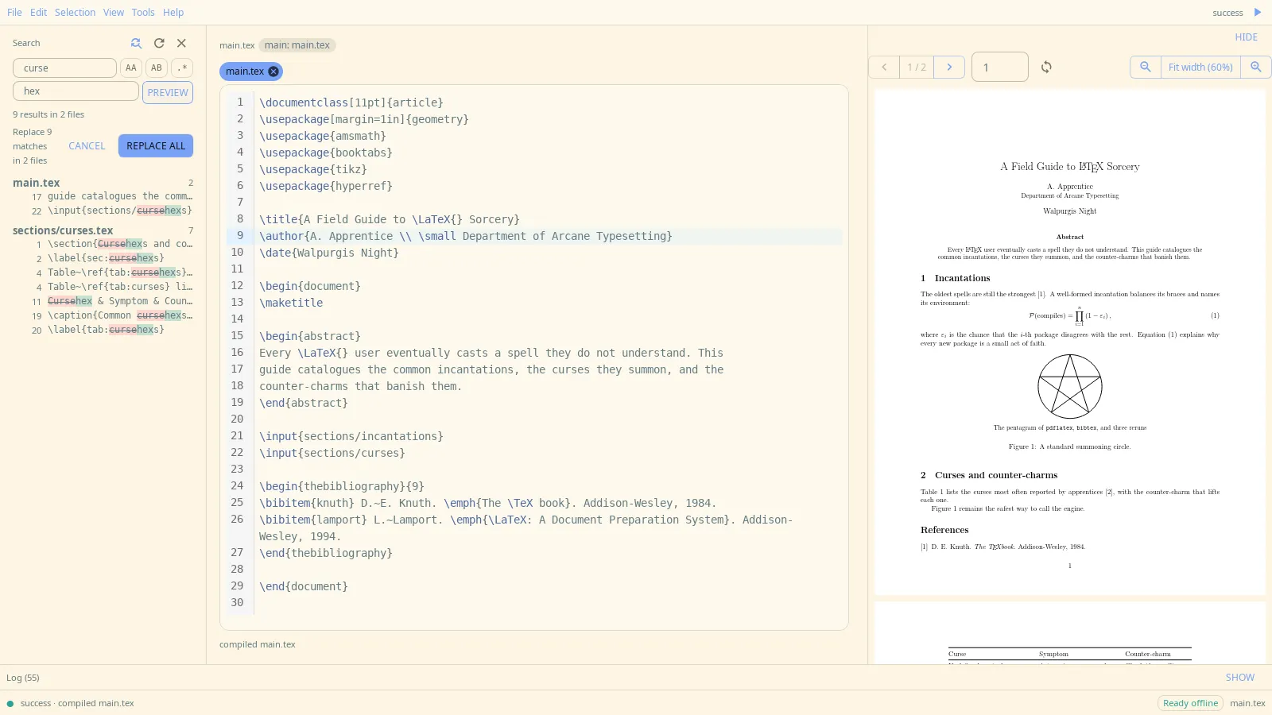Open the View menu
The height and width of the screenshot is (715, 1272).
pyautogui.click(x=114, y=13)
